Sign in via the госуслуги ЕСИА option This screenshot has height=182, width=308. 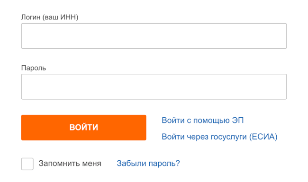tap(219, 137)
